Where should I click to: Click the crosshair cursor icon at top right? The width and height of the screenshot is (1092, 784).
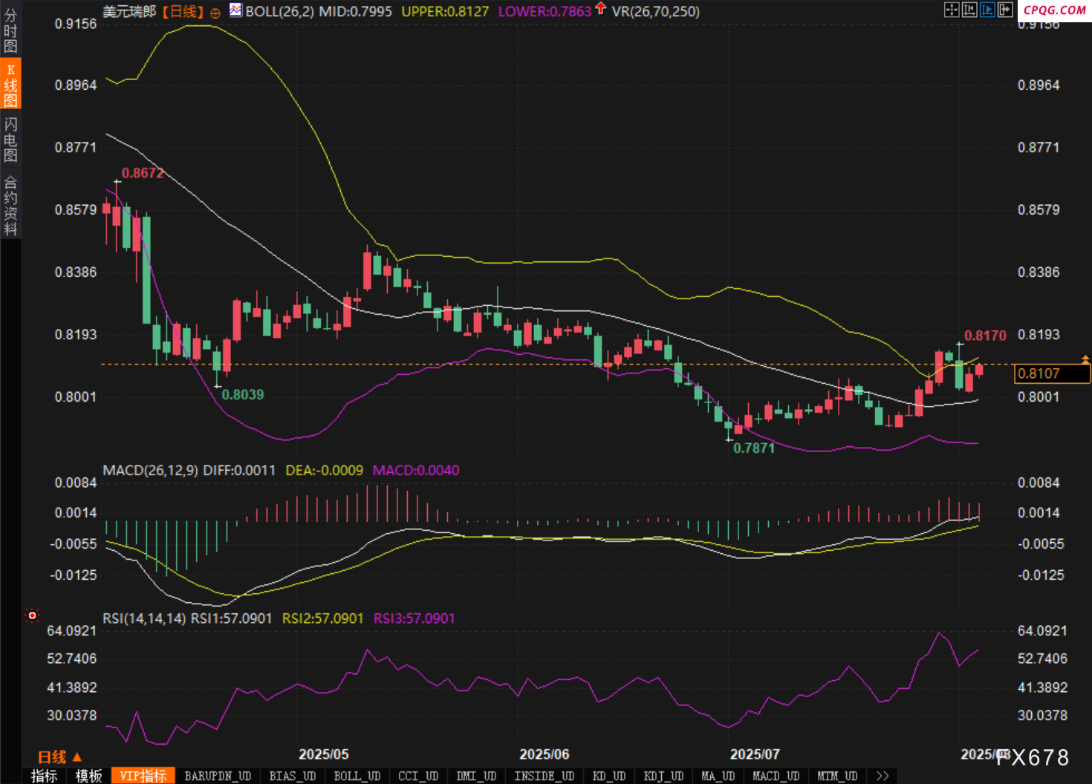[x=952, y=10]
